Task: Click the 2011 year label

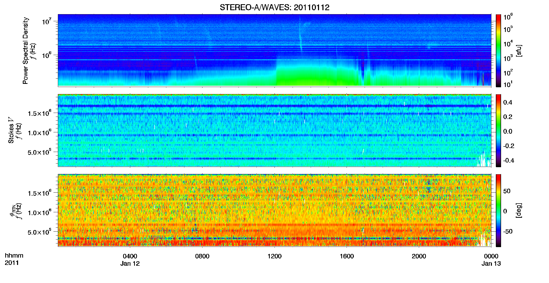Action: click(x=12, y=263)
